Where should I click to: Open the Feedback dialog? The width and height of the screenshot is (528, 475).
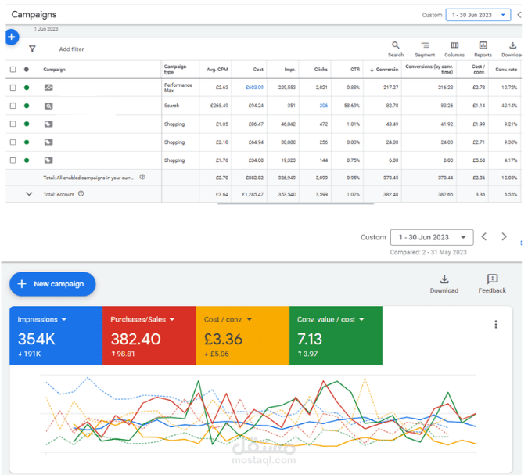click(x=492, y=284)
